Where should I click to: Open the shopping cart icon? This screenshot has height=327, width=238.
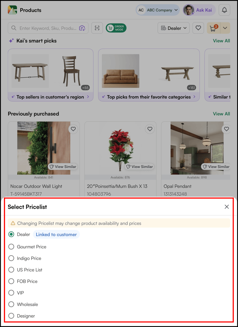point(213,28)
